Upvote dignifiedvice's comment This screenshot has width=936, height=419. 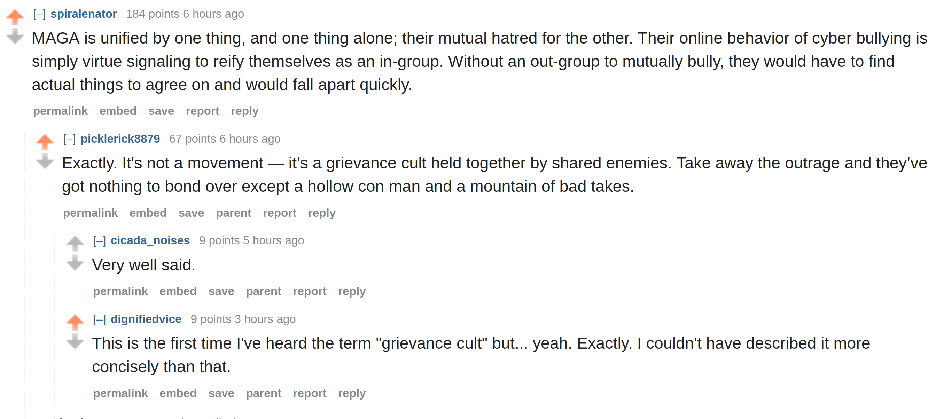click(75, 322)
